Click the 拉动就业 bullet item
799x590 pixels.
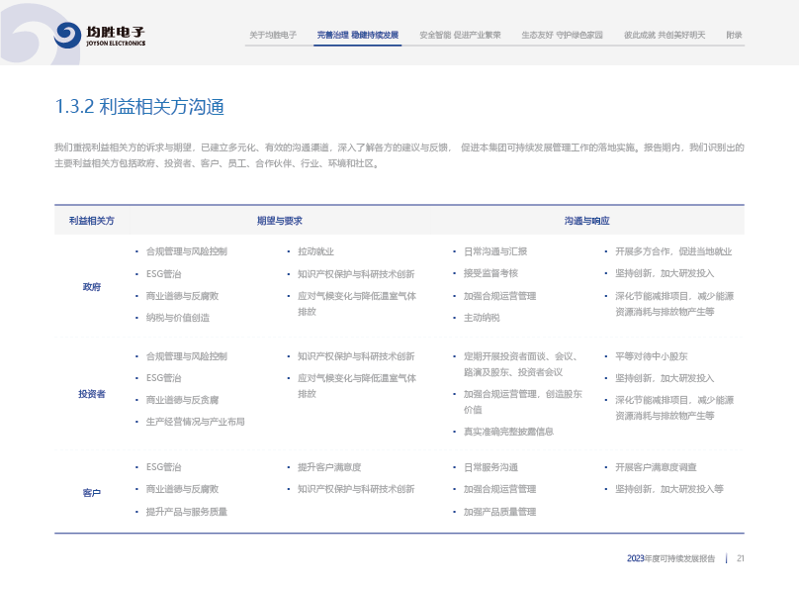tap(315, 251)
